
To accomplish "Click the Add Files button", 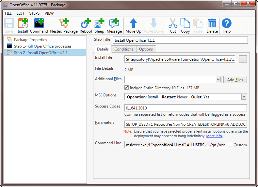I will tap(235, 79).
